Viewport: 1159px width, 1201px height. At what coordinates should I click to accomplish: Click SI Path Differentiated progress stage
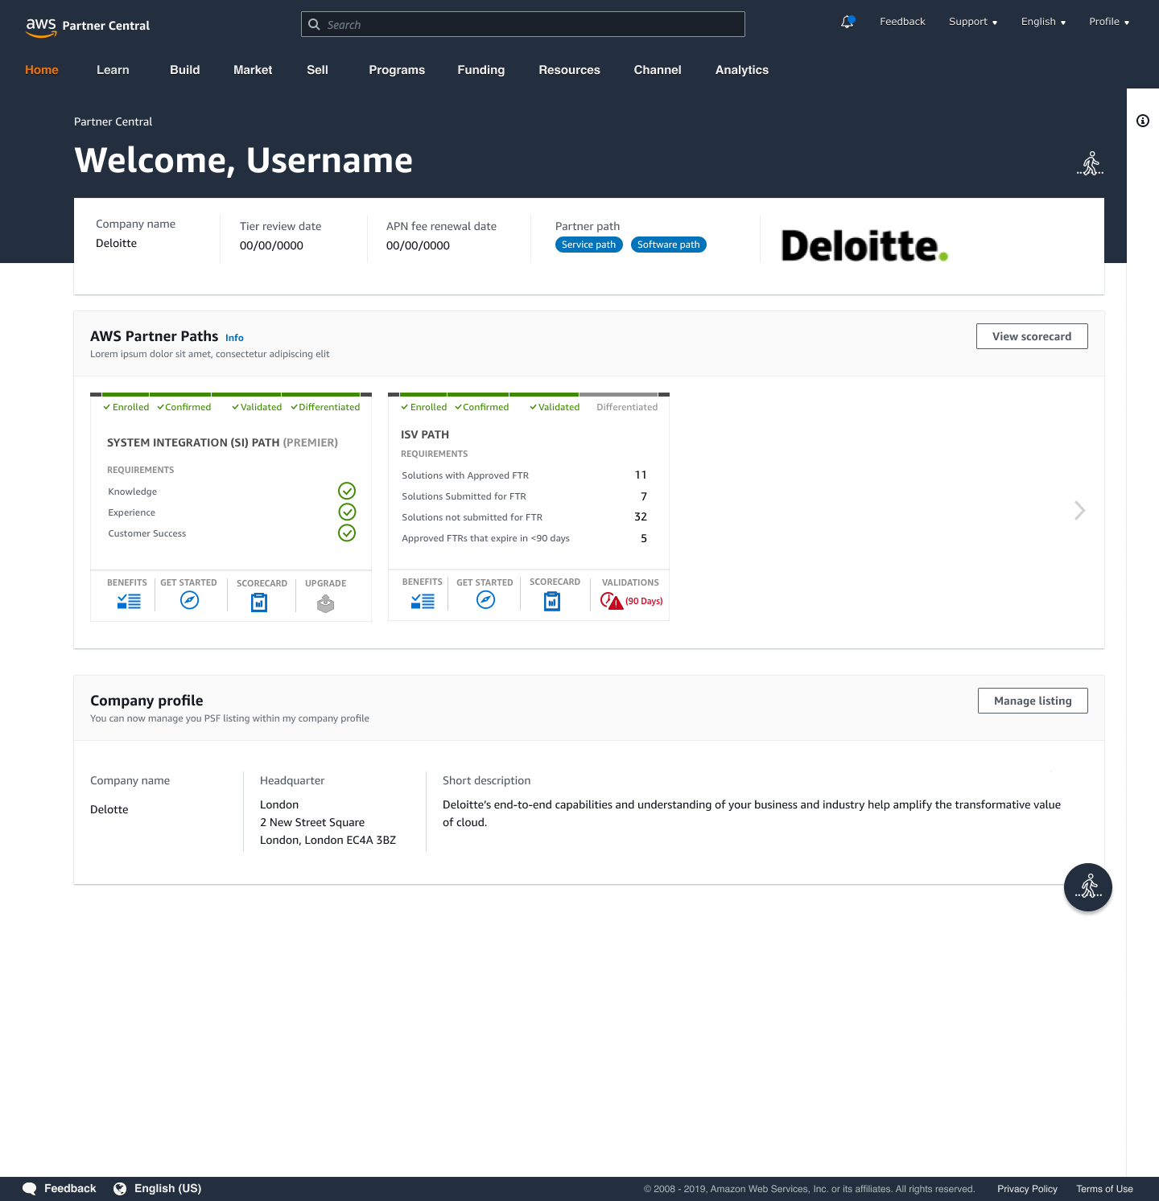(x=325, y=407)
